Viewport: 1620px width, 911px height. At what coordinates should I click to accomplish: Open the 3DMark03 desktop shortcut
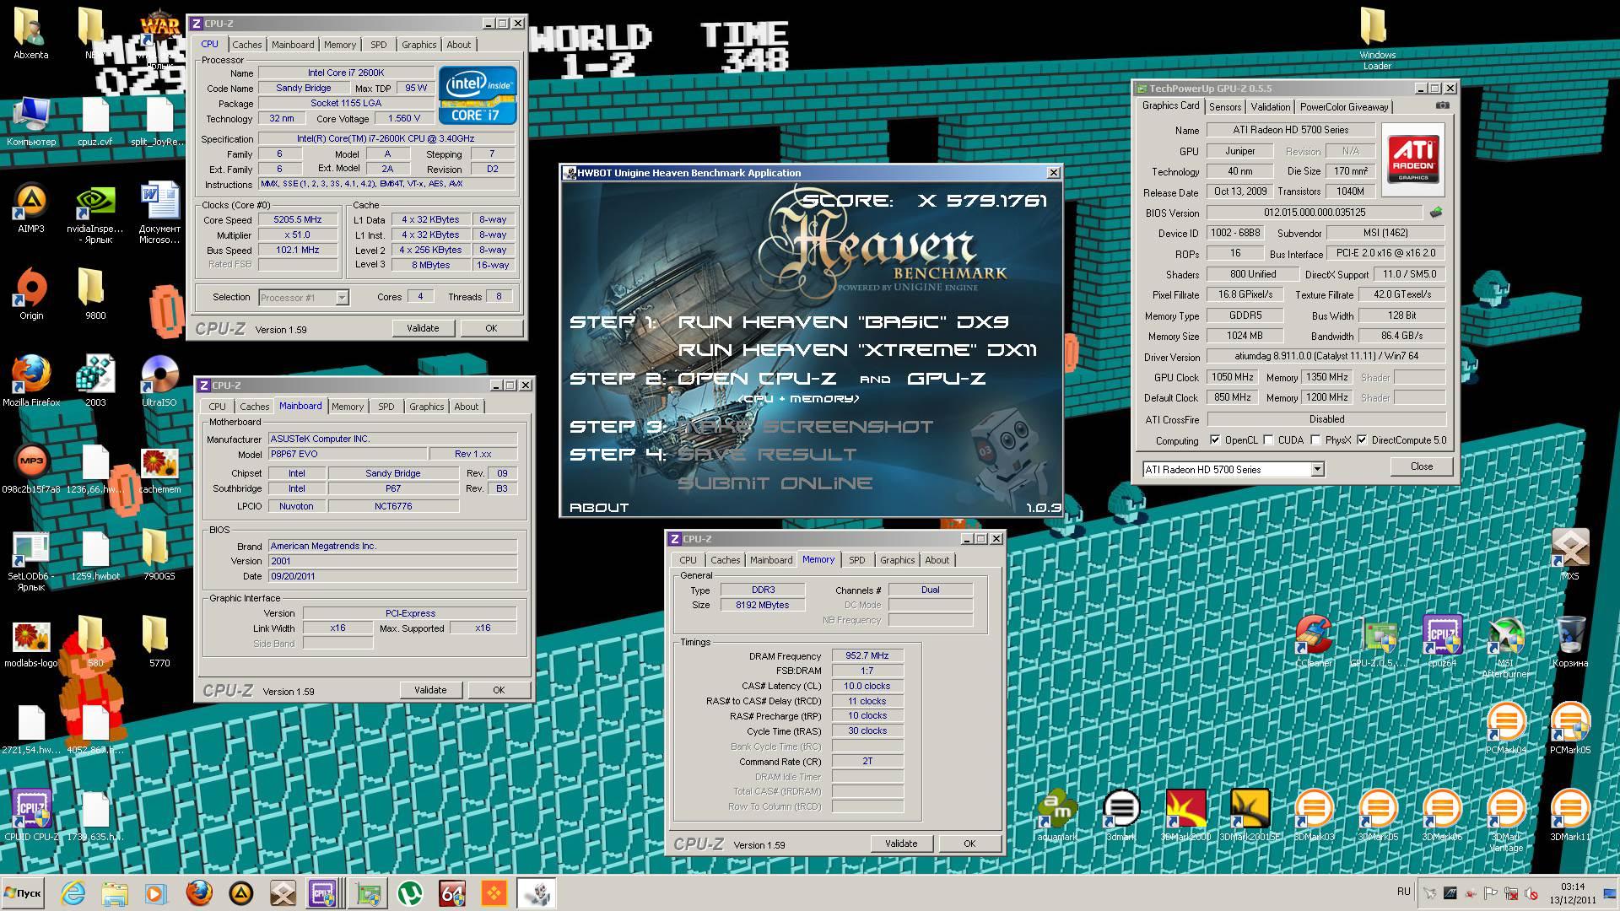click(1314, 817)
